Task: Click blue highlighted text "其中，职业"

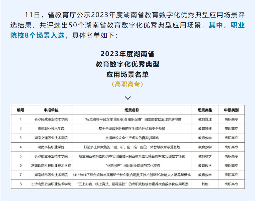Action: click(227, 25)
